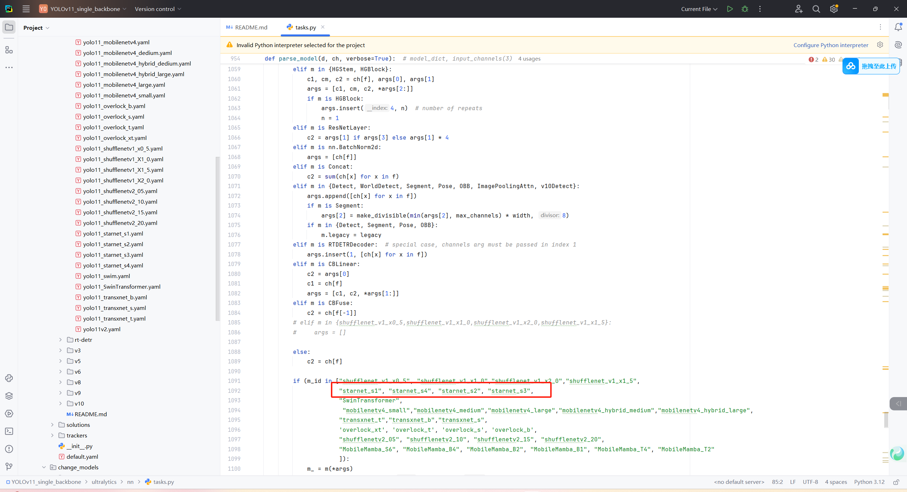Click Python 3.12 interpreter in status bar
Image resolution: width=907 pixels, height=492 pixels.
(x=869, y=482)
